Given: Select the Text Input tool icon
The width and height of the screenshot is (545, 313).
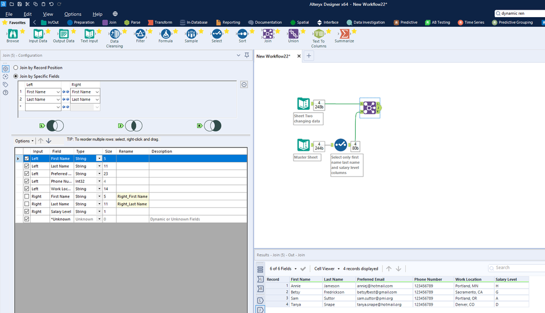Looking at the screenshot, I should click(x=90, y=34).
